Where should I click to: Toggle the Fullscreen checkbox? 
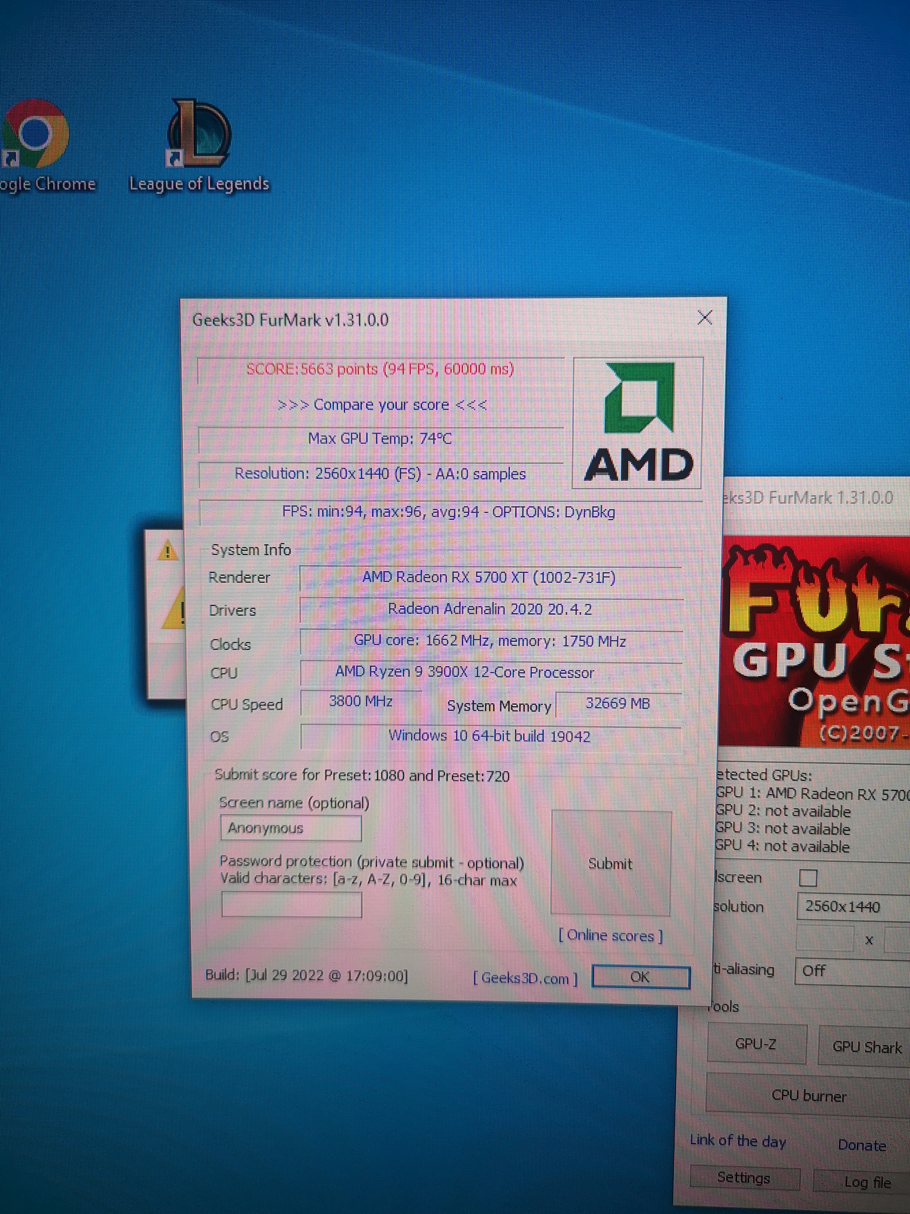[808, 878]
